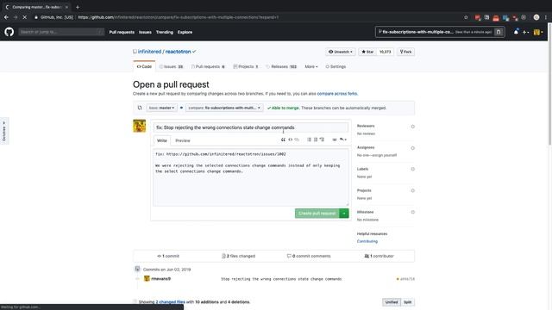Open Trending in top navigation
Image resolution: width=552 pixels, height=310 pixels.
[x=165, y=32]
